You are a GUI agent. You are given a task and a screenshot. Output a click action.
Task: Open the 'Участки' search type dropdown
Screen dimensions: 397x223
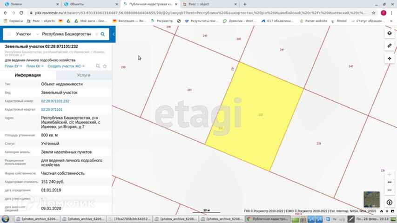click(27, 34)
